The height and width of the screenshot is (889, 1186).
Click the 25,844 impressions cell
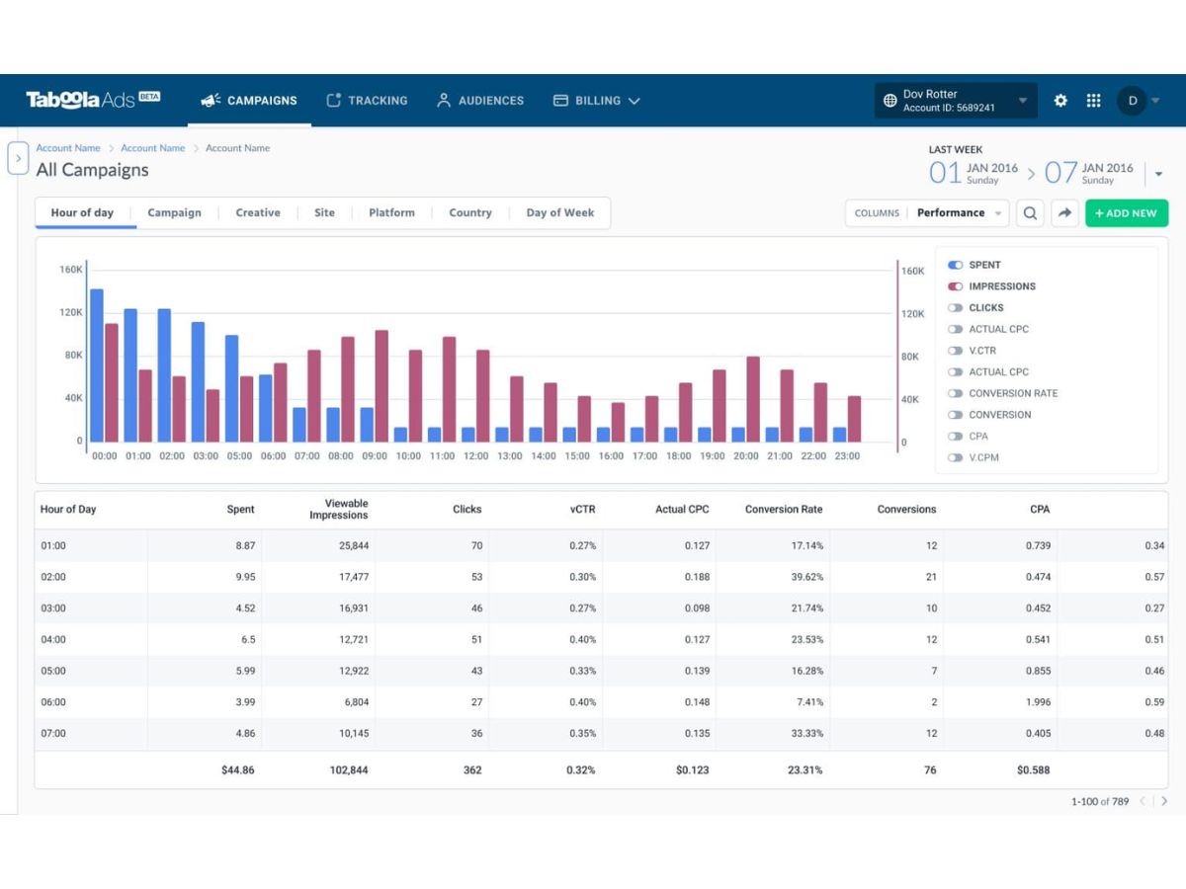click(353, 545)
